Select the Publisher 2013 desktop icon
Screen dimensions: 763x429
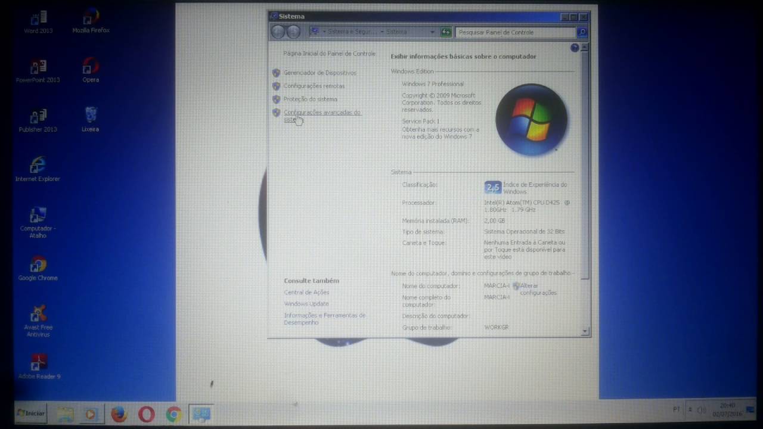coord(38,121)
